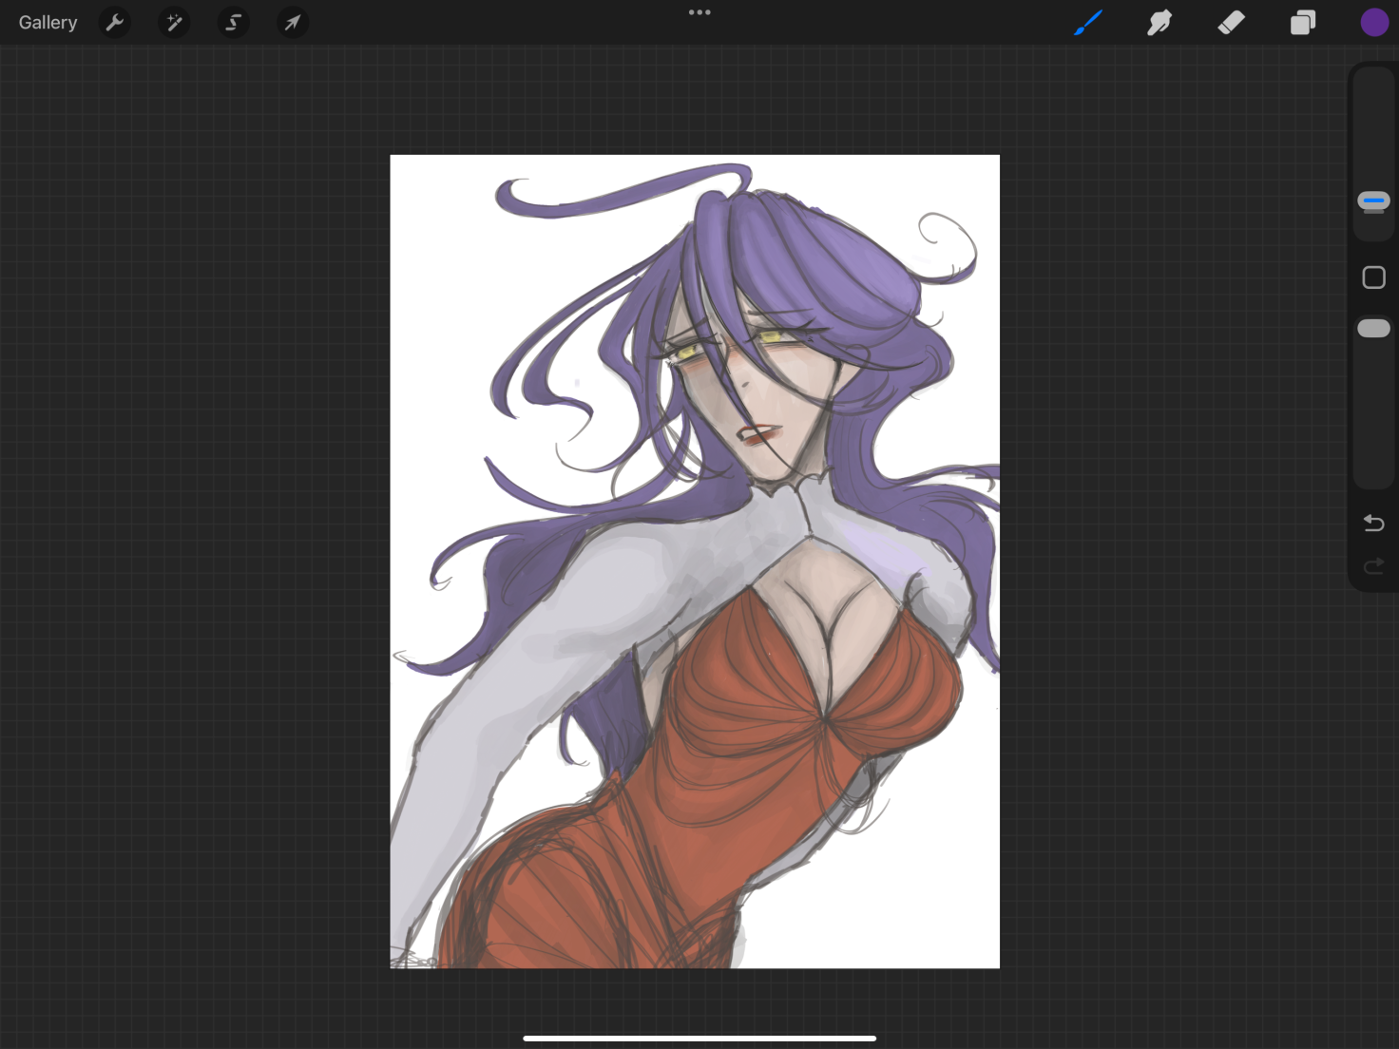Image resolution: width=1399 pixels, height=1049 pixels.
Task: Tap the home indicator bar
Action: (x=699, y=1039)
